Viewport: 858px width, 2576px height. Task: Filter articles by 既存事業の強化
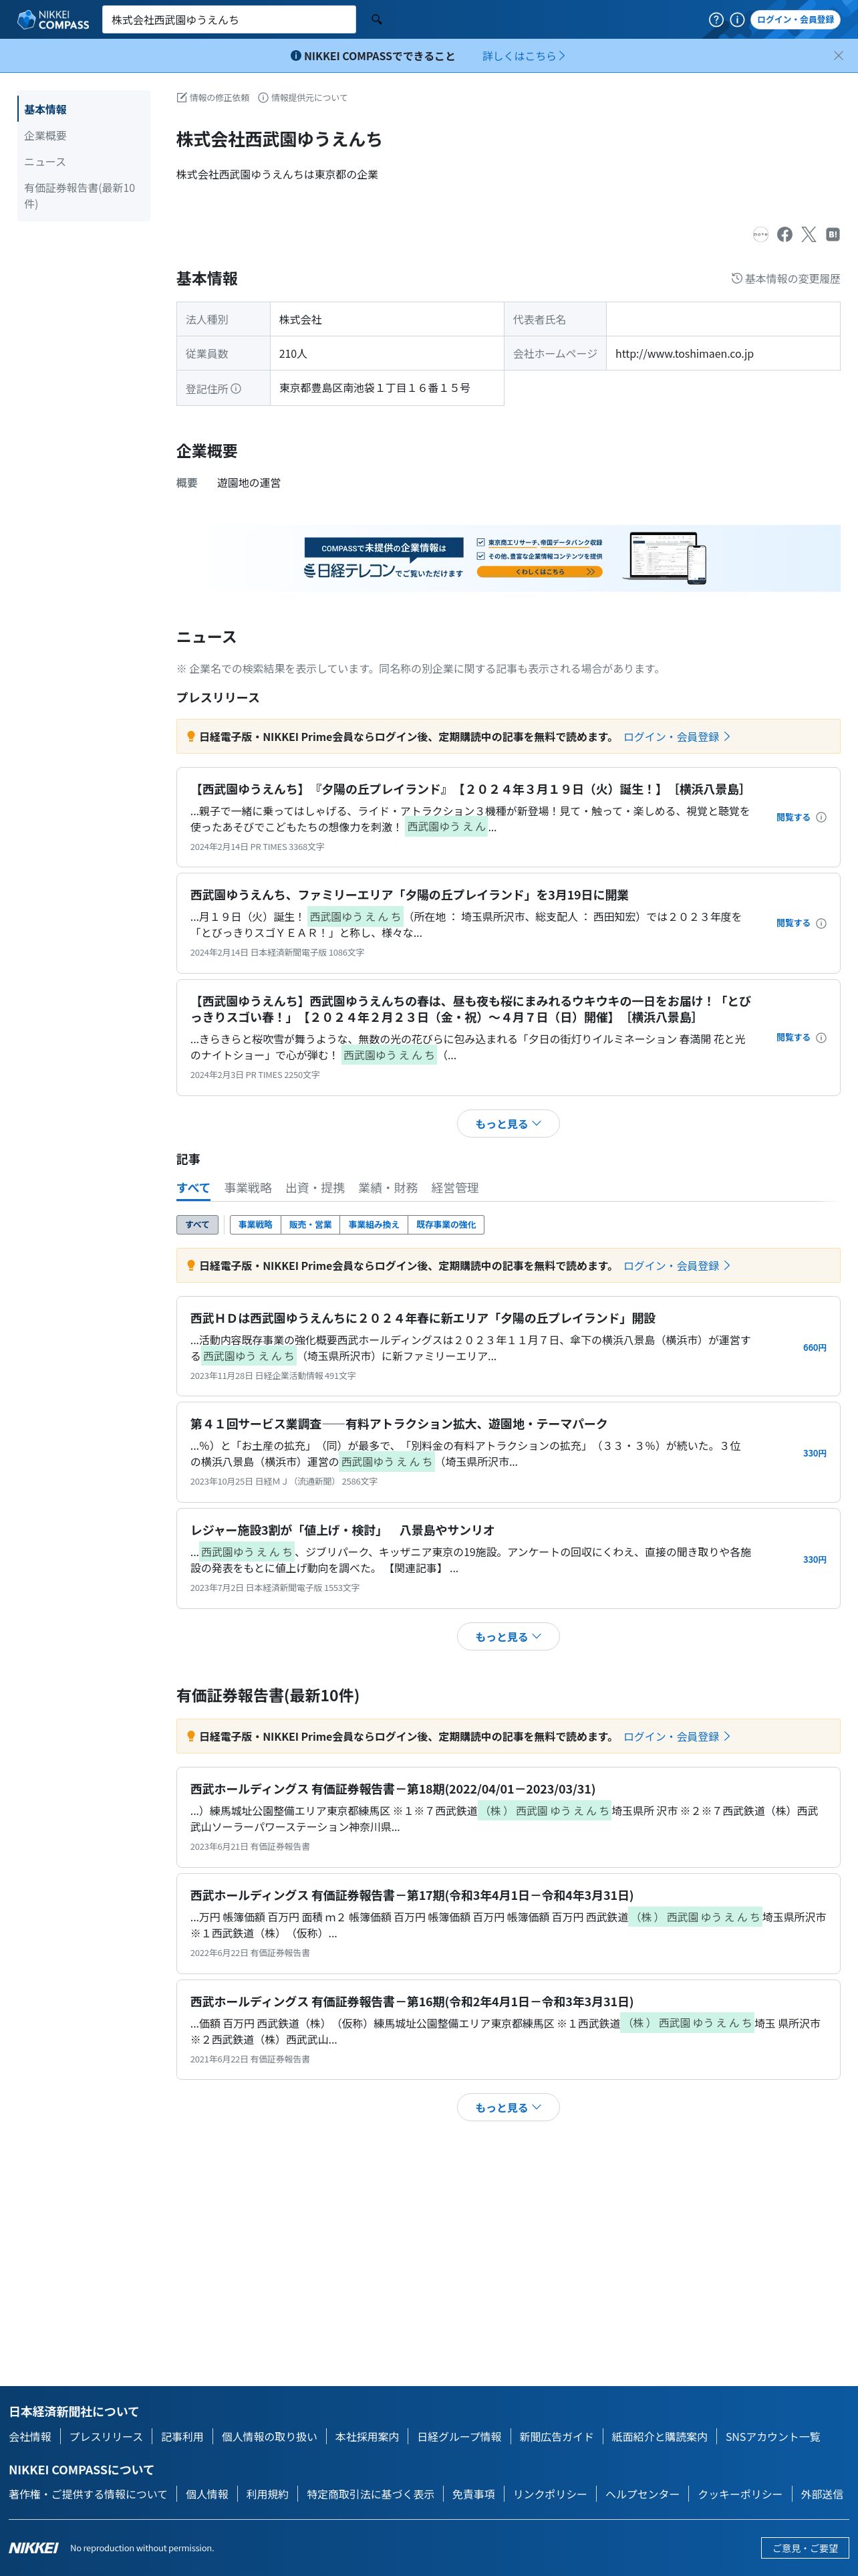[x=446, y=1225]
